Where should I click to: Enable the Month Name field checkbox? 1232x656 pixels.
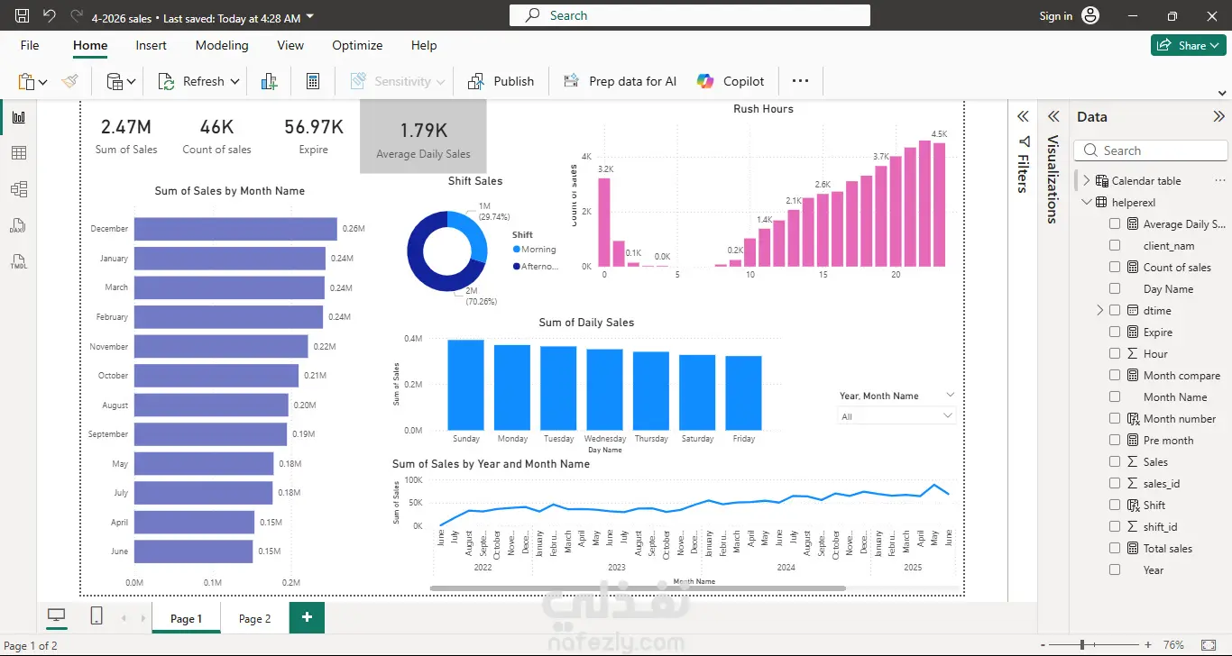click(x=1115, y=396)
